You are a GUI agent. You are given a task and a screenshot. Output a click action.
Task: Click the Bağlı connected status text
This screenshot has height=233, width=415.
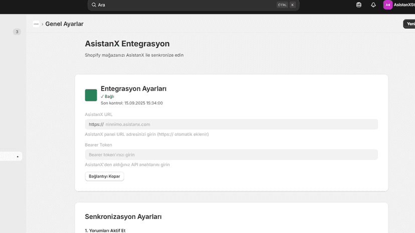(107, 96)
